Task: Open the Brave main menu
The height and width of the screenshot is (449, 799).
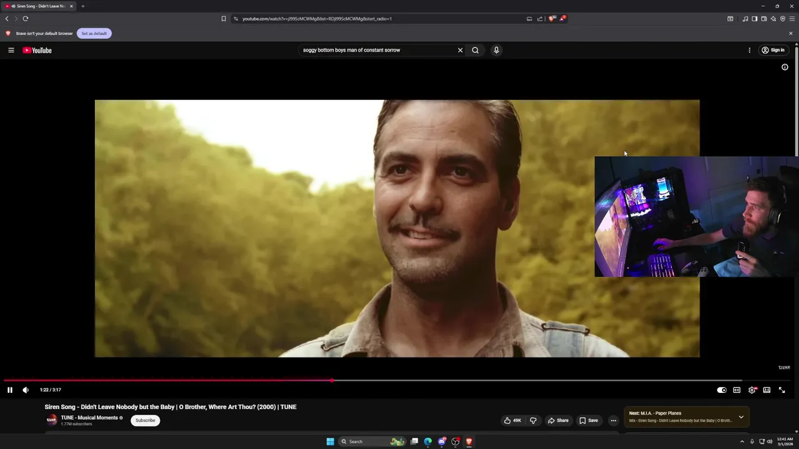Action: tap(792, 19)
